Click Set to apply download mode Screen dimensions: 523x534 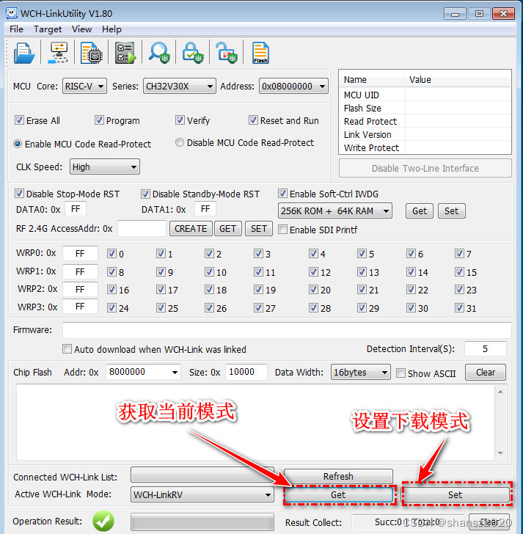pos(456,494)
